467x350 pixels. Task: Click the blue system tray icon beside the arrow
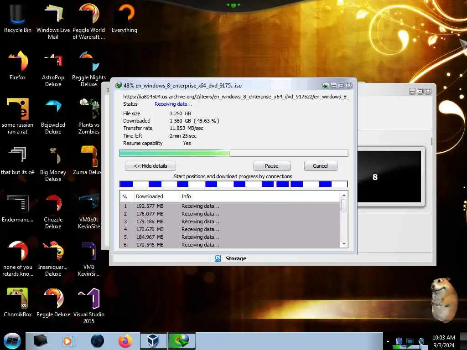click(x=399, y=341)
